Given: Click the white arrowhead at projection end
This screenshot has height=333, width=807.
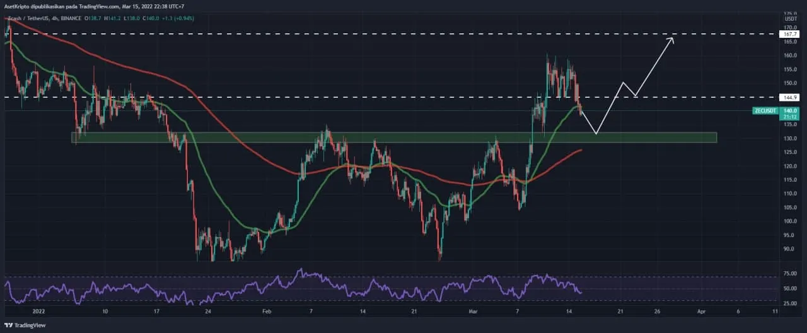Looking at the screenshot, I should [x=671, y=40].
